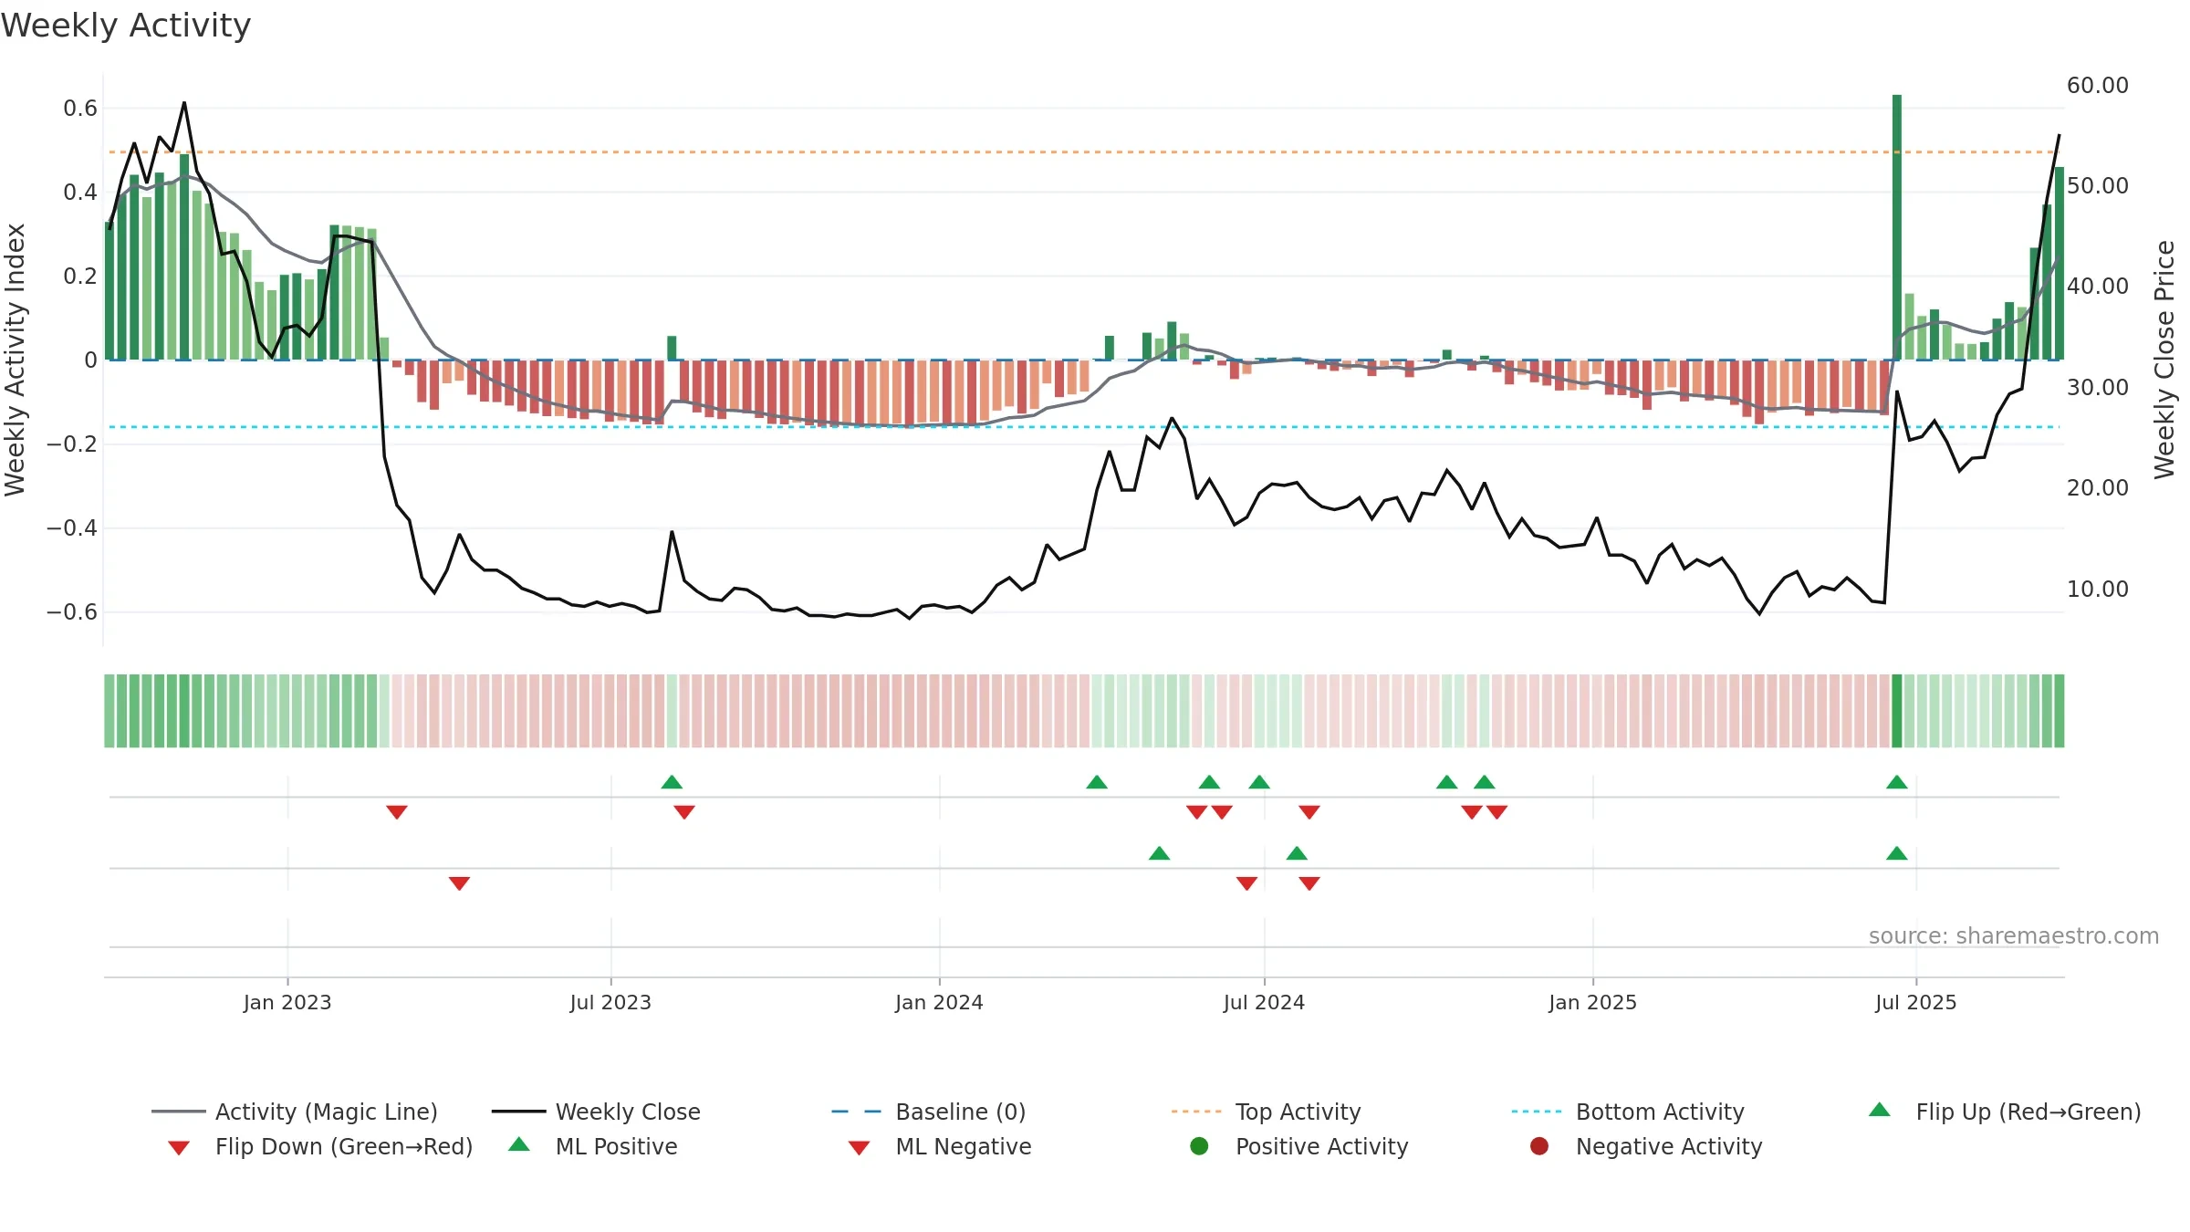Click the Negative Activity red circle icon

tap(1539, 1145)
